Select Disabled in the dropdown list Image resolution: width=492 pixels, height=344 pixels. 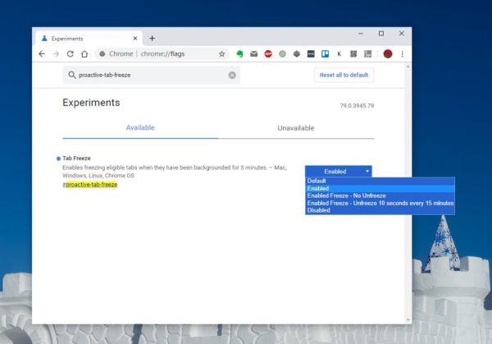[380, 210]
